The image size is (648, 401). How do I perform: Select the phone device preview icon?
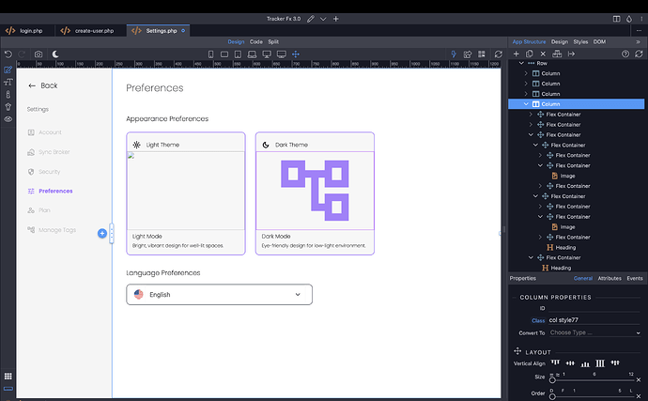[x=210, y=54]
